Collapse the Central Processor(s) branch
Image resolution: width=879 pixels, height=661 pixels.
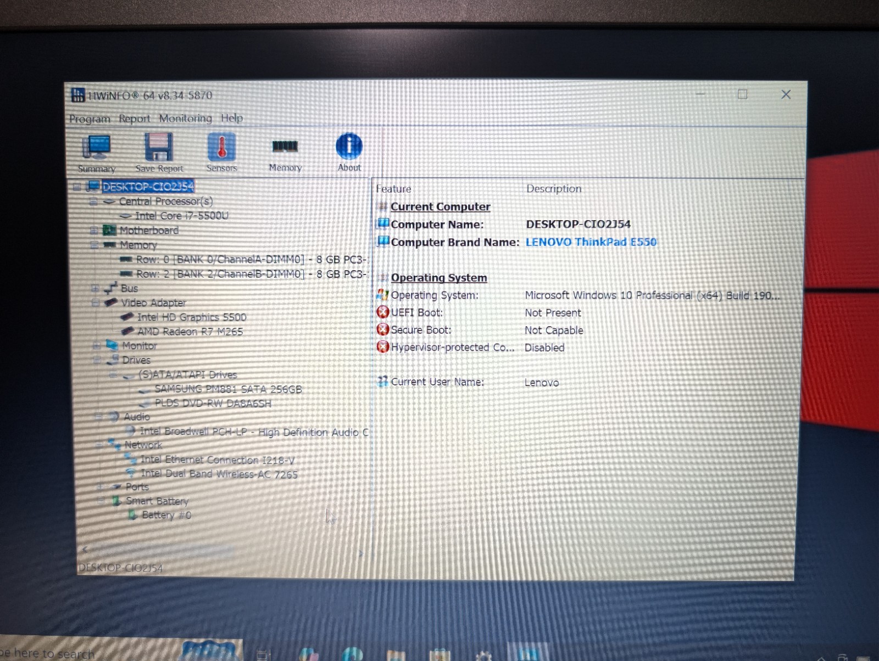click(93, 201)
